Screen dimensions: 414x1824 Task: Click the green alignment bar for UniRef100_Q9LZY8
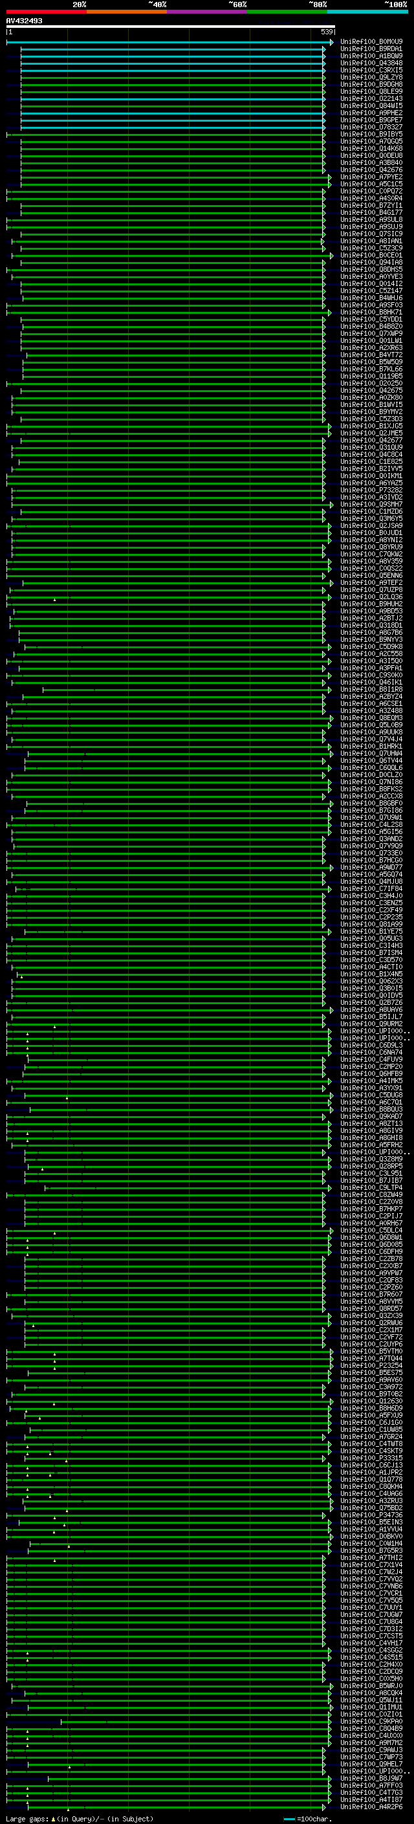point(173,77)
